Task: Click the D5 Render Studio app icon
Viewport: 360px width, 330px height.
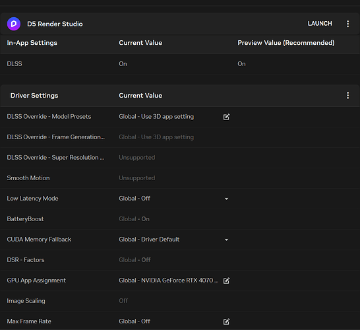Action: 14,24
